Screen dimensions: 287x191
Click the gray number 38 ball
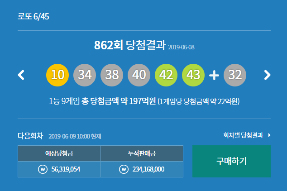112,75
